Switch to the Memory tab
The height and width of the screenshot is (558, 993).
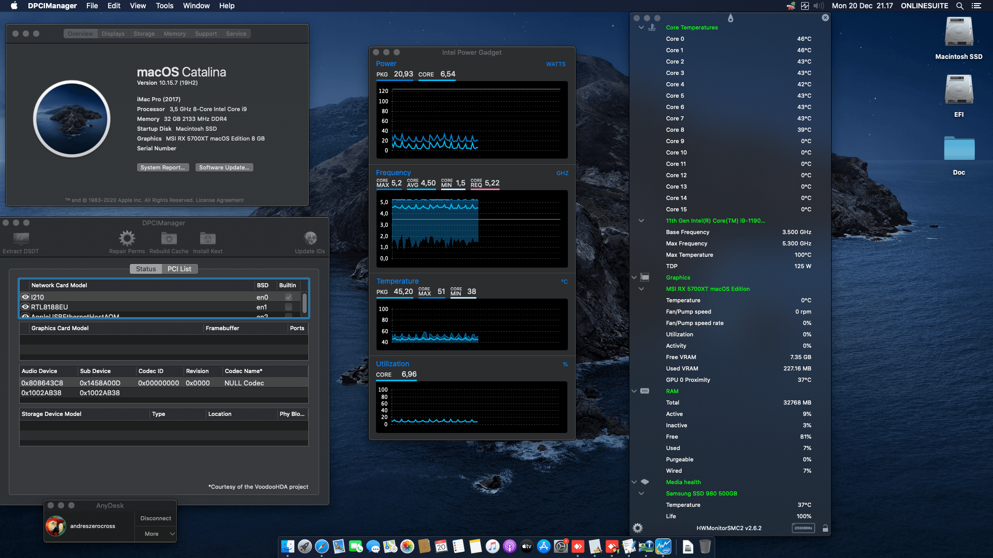175,34
